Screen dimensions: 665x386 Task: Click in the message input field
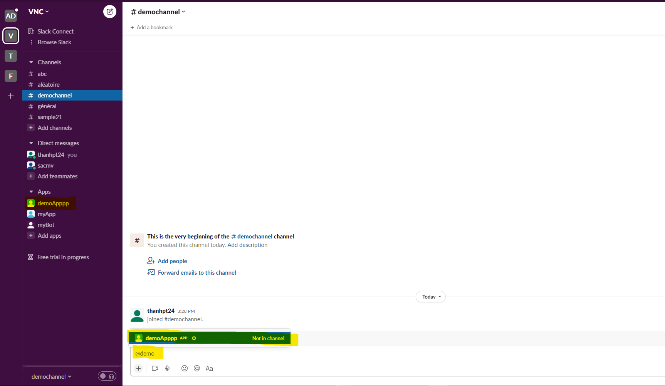398,354
